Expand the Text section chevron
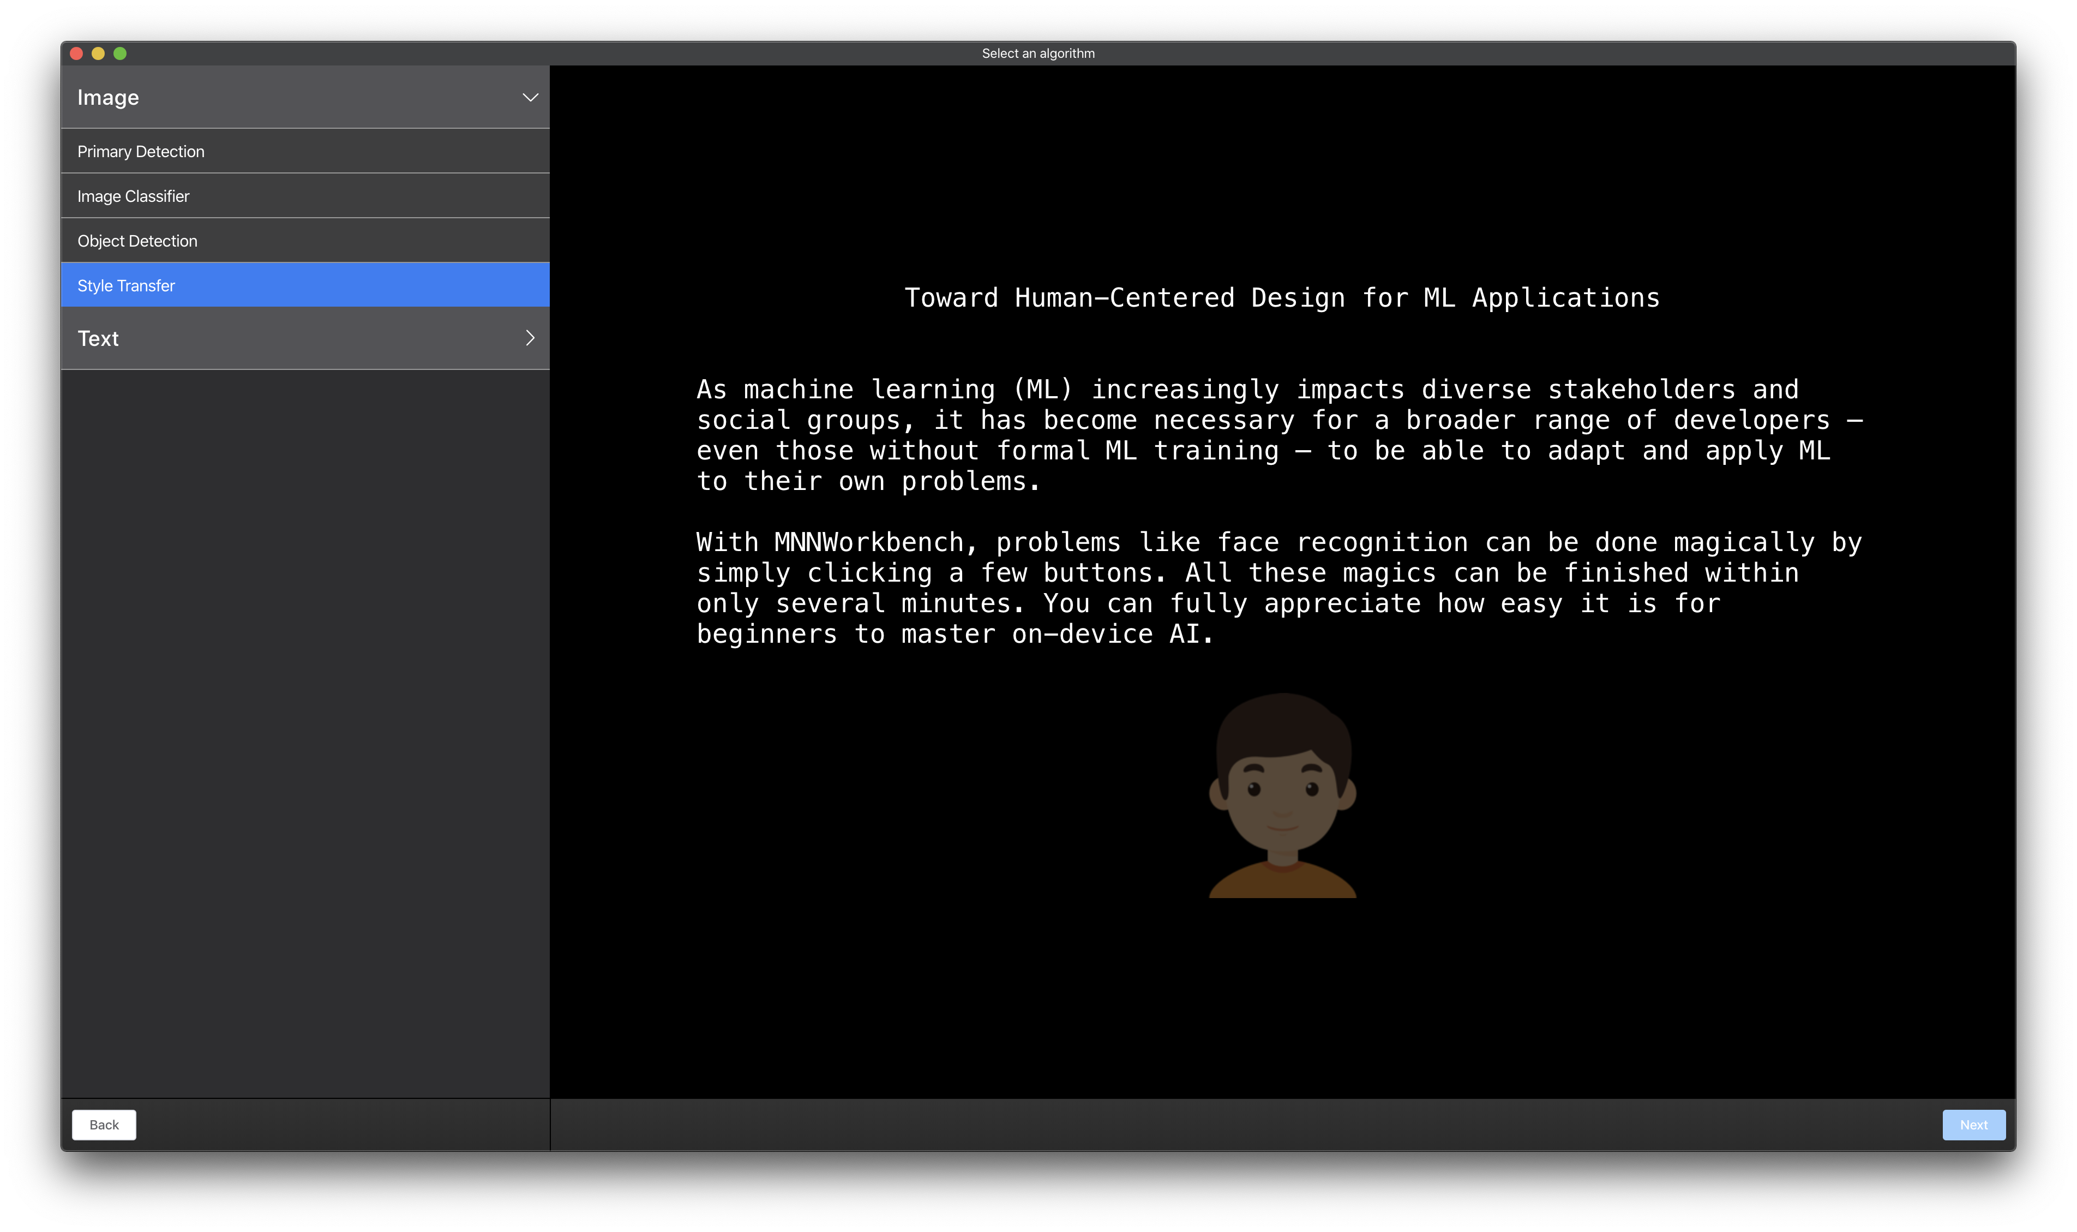2077x1232 pixels. [530, 338]
